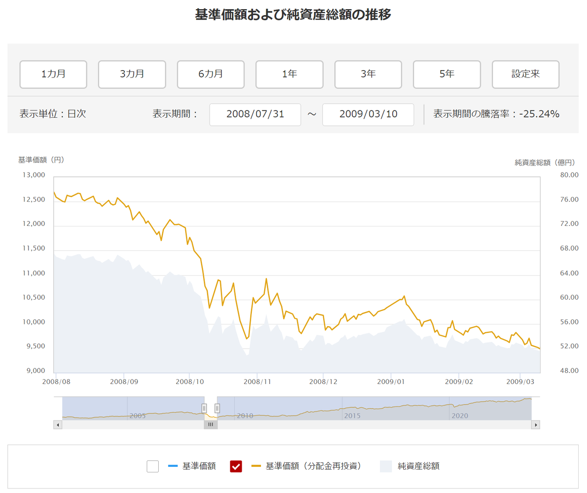Click the navigator scrollbar thumb grip
Image resolution: width=587 pixels, height=493 pixels.
(210, 425)
